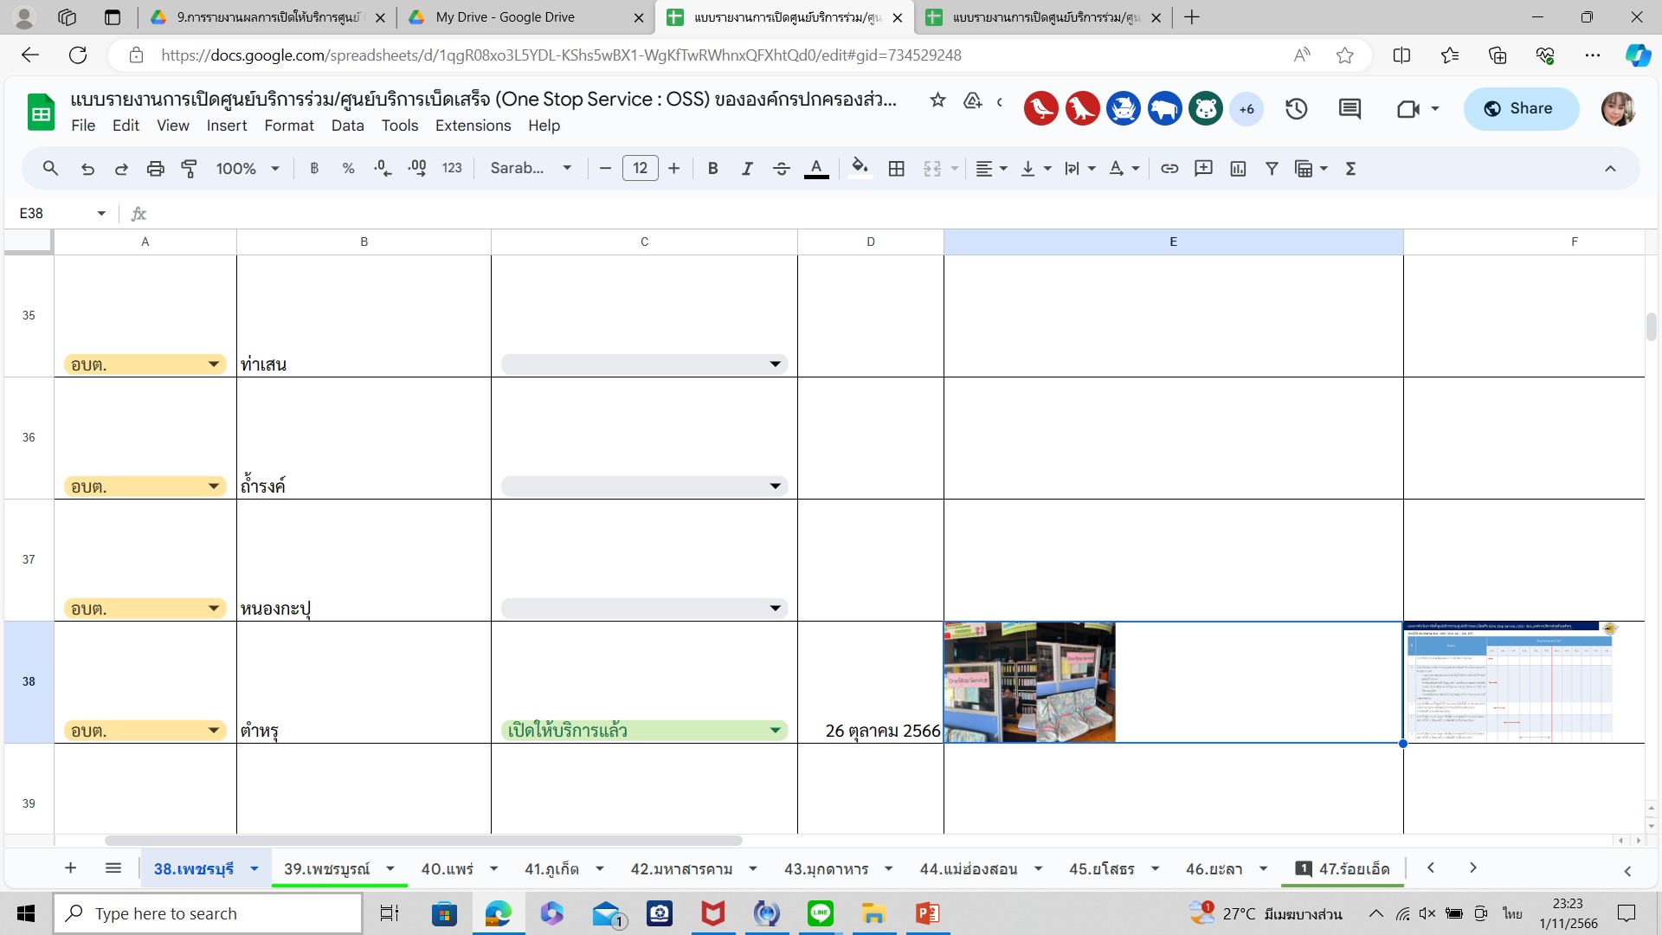Click the fill color bucket icon
1662x935 pixels.
[859, 168]
